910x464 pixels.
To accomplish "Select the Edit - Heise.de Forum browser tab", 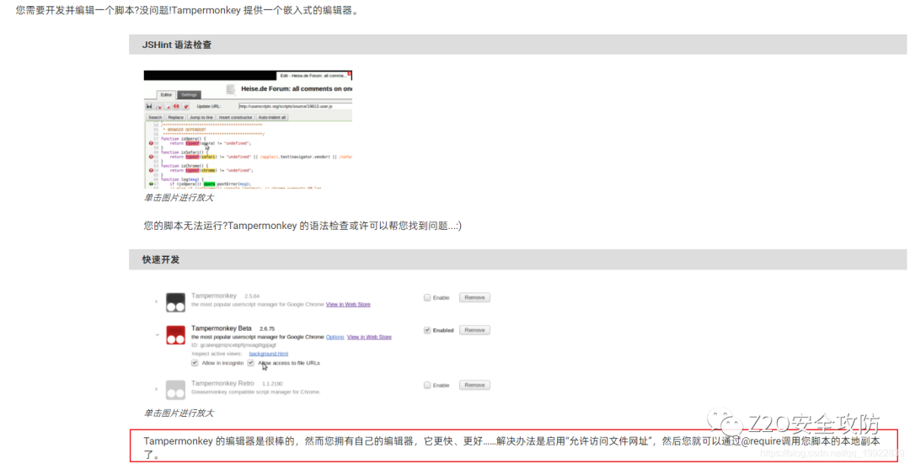I will coord(313,76).
